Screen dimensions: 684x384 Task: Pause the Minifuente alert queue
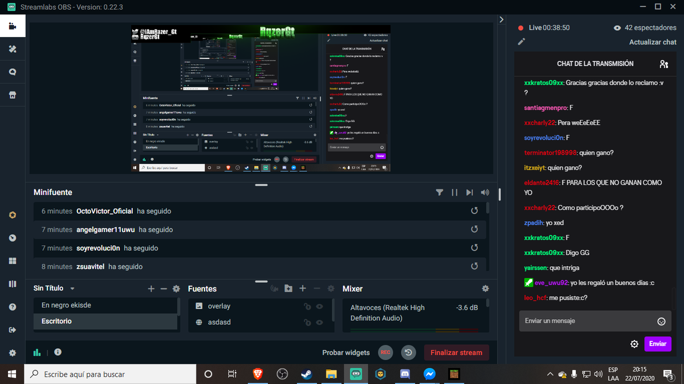(x=454, y=192)
